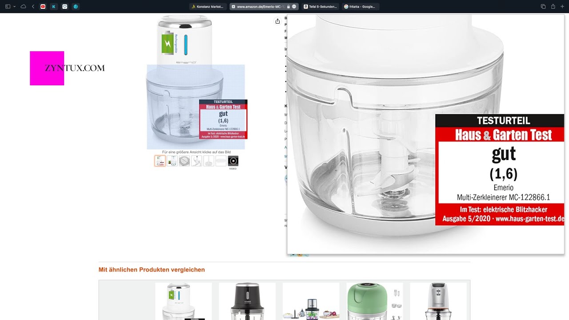Select the sixth product thumbnail
Image resolution: width=569 pixels, height=320 pixels.
221,161
